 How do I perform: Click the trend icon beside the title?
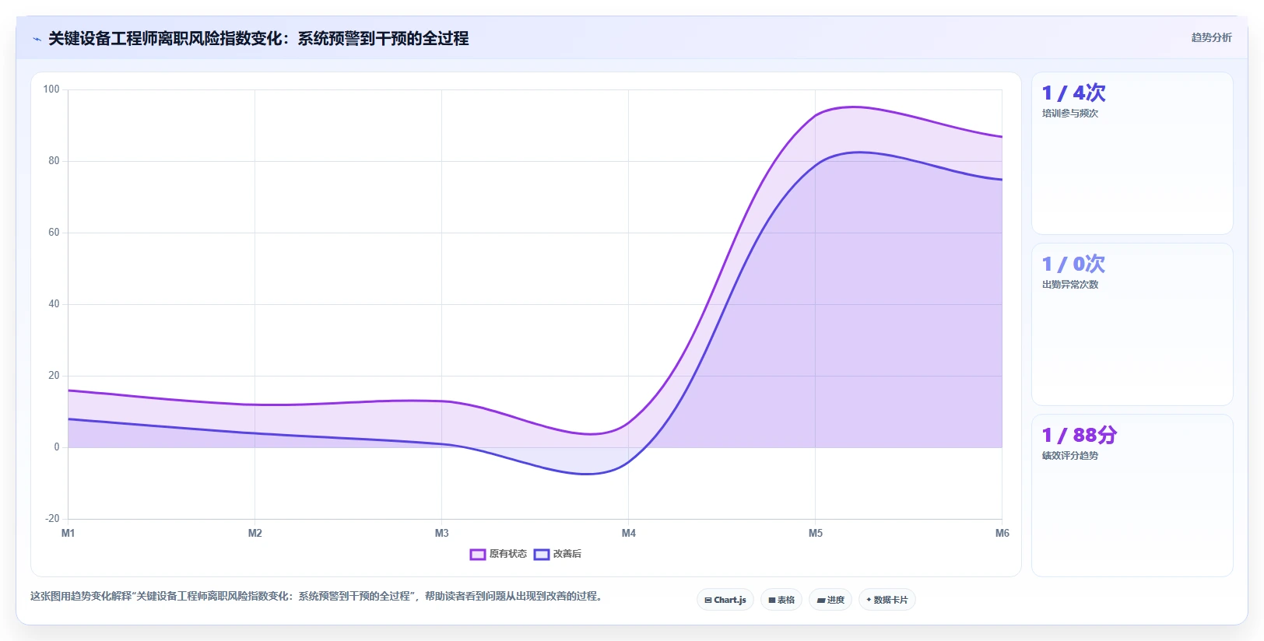[x=37, y=39]
